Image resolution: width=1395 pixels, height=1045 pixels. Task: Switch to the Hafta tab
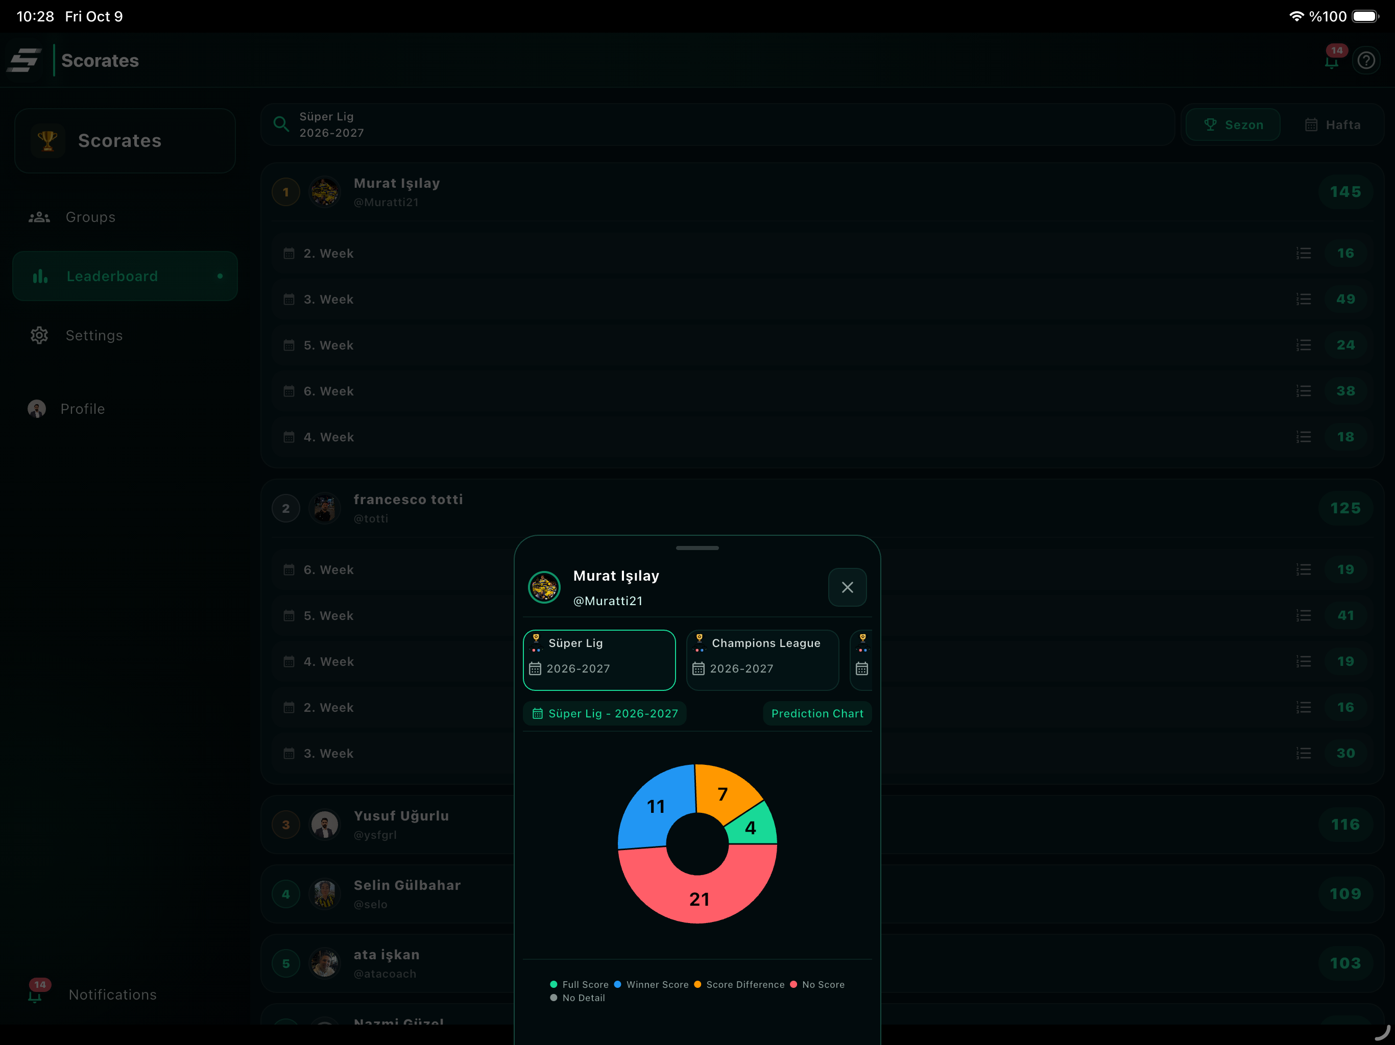(x=1332, y=125)
